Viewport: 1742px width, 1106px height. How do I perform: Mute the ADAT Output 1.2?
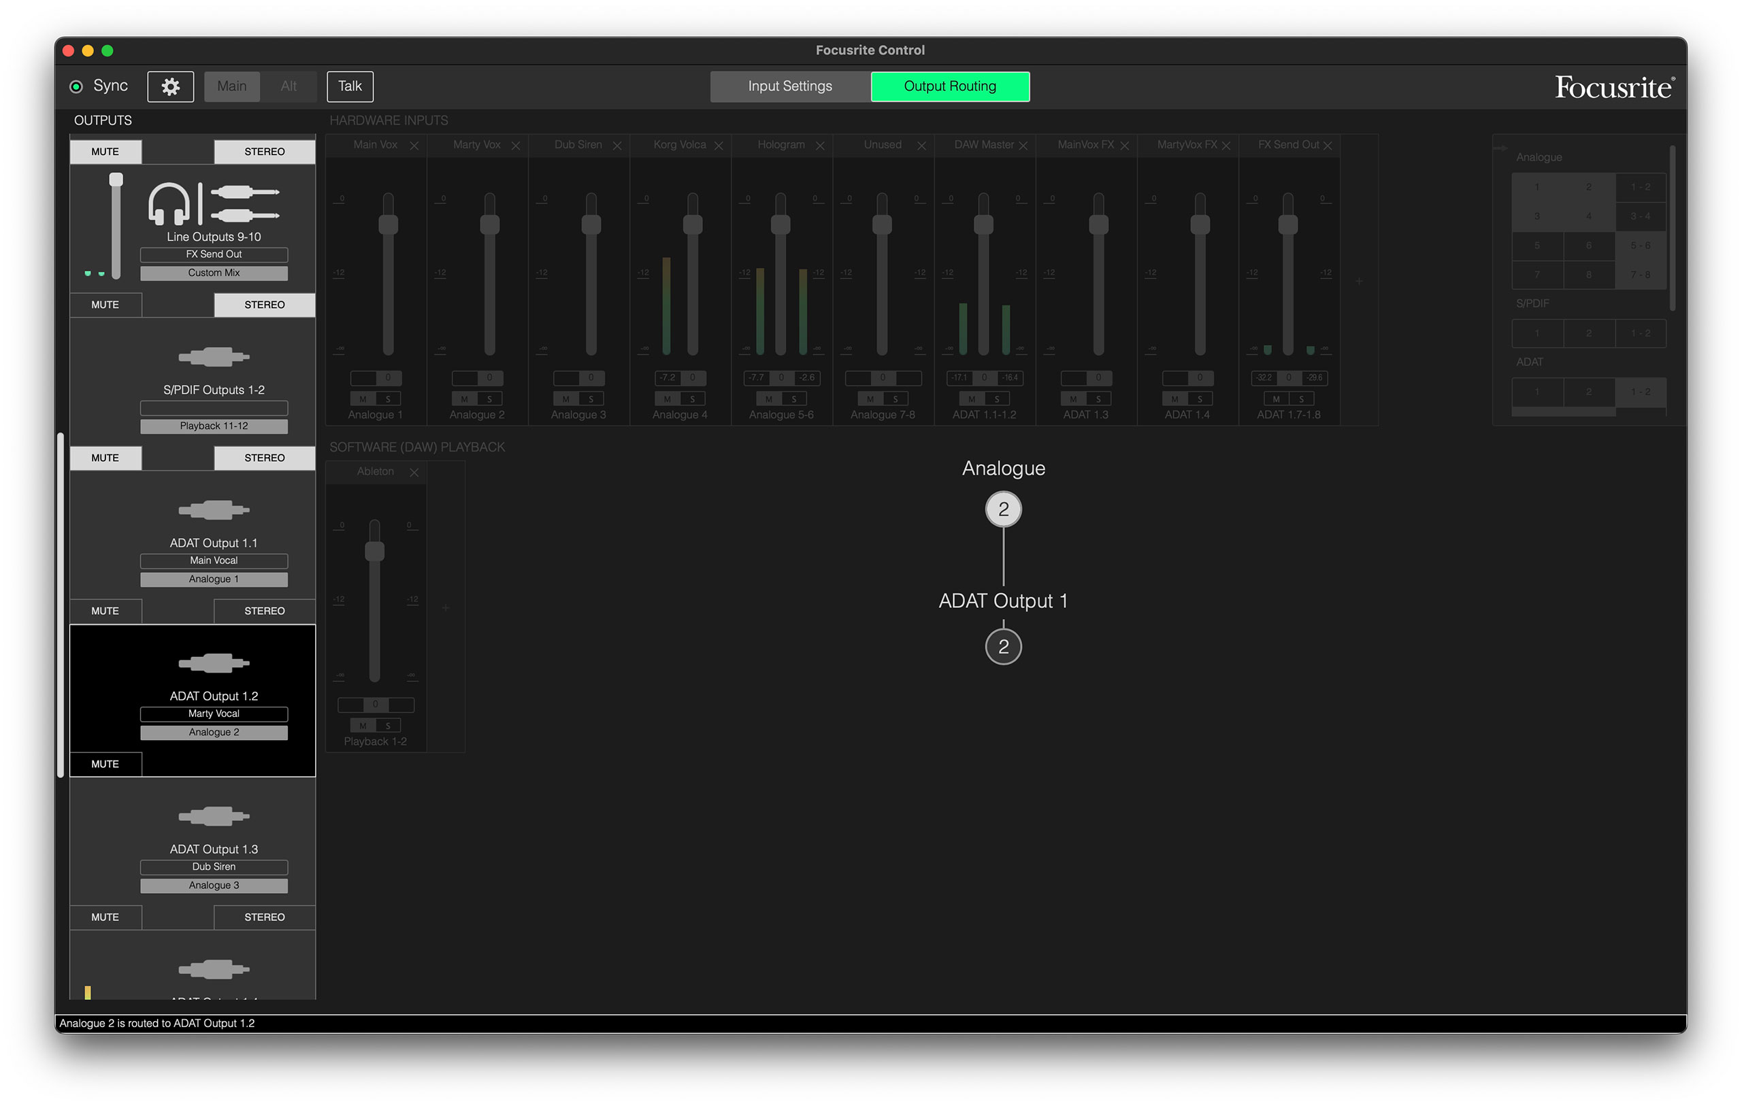[x=105, y=764]
